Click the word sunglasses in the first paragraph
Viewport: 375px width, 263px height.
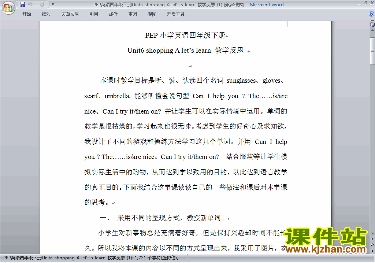click(x=241, y=81)
